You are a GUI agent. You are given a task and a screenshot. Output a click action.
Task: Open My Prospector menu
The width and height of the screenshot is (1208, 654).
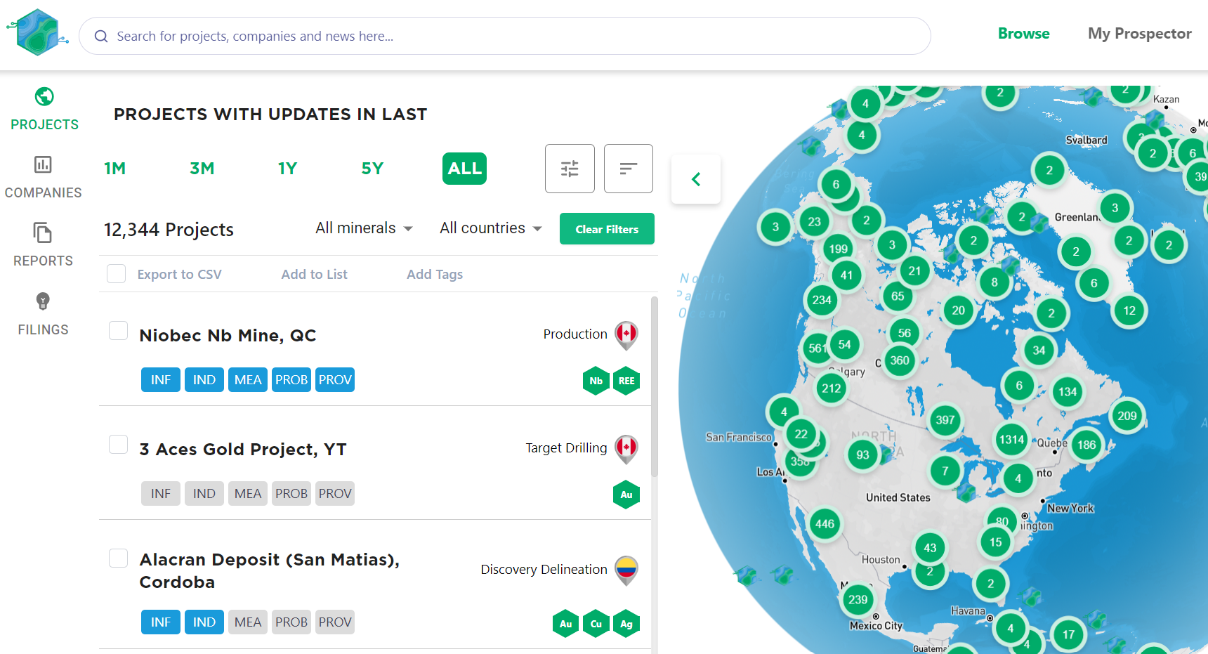coord(1139,34)
